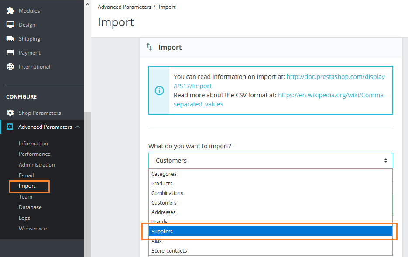Select the Modules puzzle icon
Image resolution: width=408 pixels, height=257 pixels.
pyautogui.click(x=11, y=10)
